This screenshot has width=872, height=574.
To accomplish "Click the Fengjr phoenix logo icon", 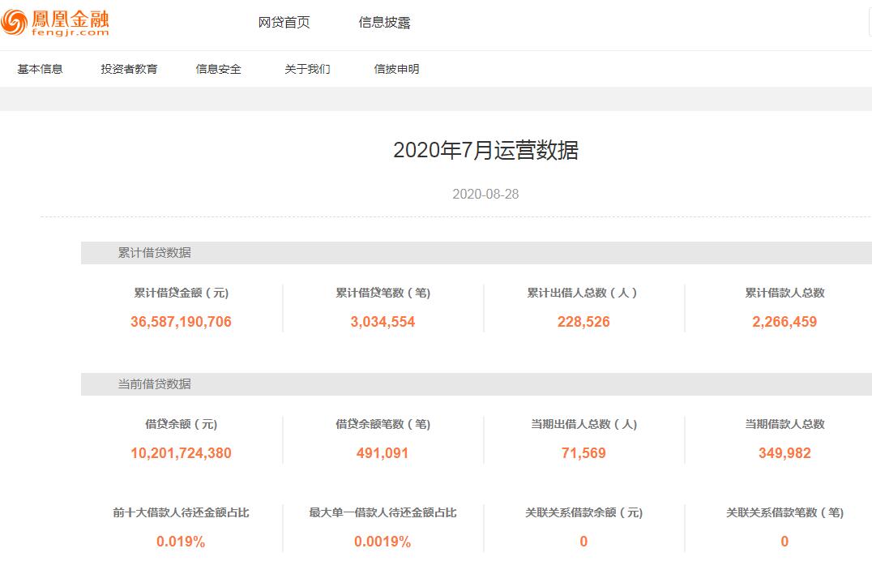I will coord(15,23).
